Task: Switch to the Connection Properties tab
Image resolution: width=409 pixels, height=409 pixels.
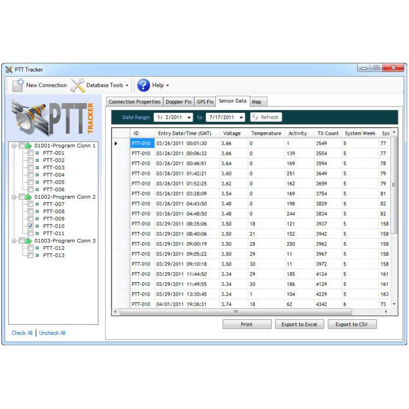Action: (x=134, y=102)
